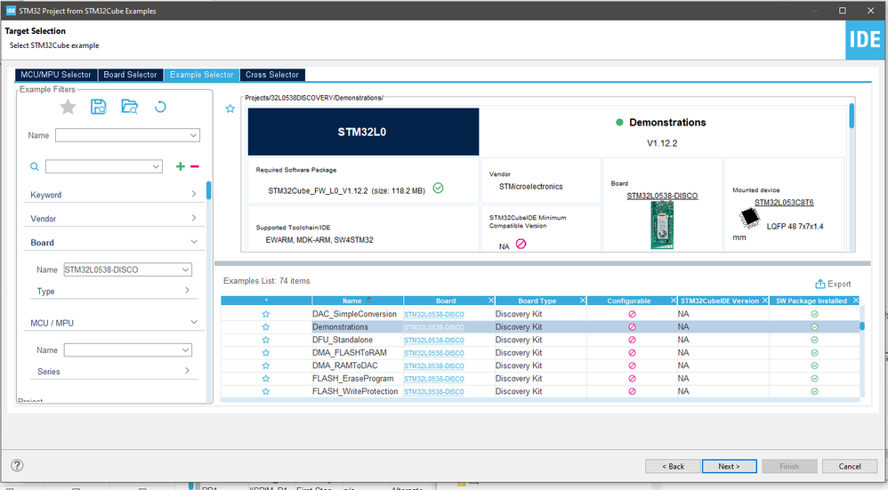Open the STM32L053C8T6 mounted device link
The width and height of the screenshot is (888, 490).
[x=784, y=202]
